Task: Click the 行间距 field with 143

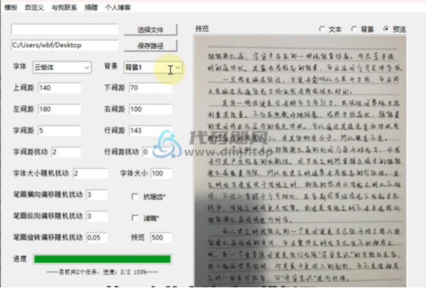Action: pyautogui.click(x=151, y=131)
